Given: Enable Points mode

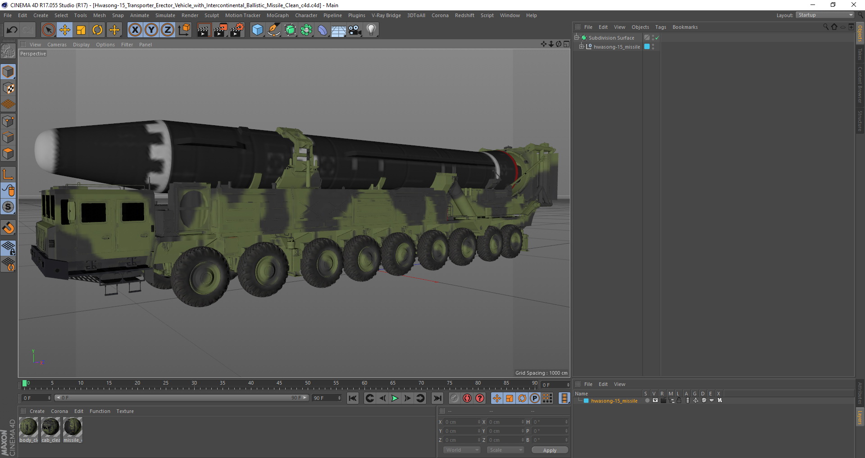Looking at the screenshot, I should point(8,121).
